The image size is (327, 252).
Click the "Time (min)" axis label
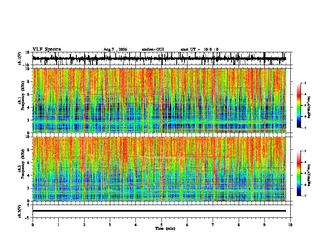[165, 229]
